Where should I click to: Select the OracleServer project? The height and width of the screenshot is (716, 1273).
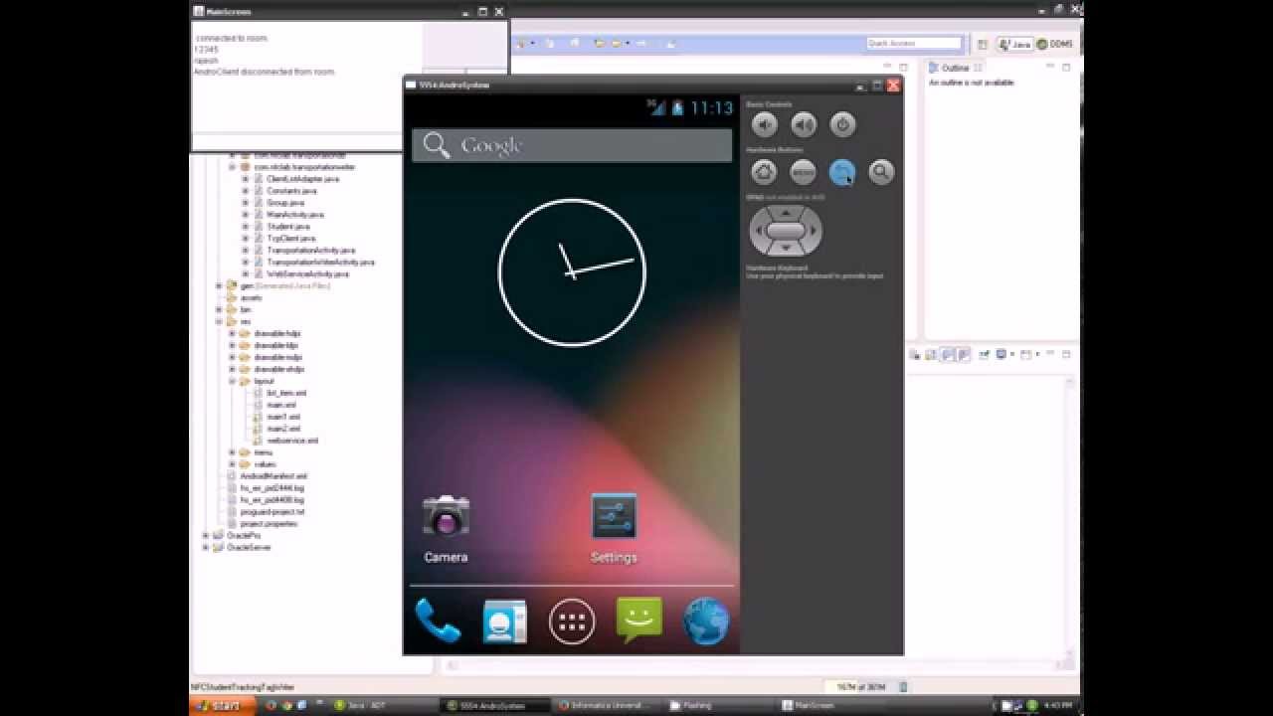(x=249, y=547)
